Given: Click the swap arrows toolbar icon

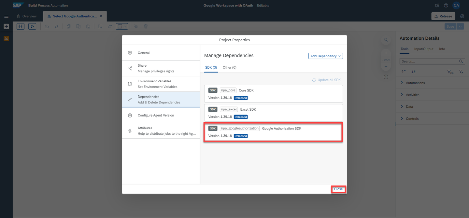Looking at the screenshot, I should point(110,26).
